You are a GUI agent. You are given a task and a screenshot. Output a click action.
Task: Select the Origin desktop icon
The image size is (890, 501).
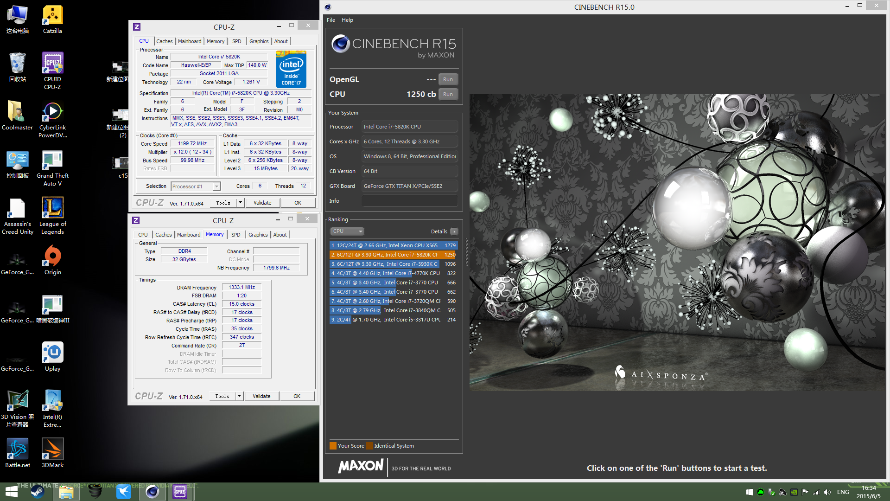point(52,261)
